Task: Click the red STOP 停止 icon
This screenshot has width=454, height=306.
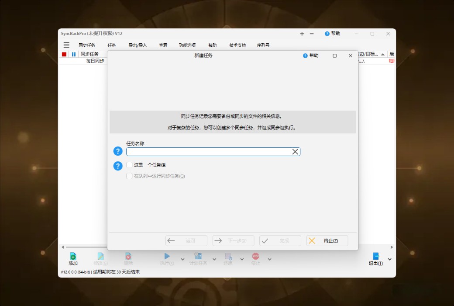Action: click(x=255, y=256)
